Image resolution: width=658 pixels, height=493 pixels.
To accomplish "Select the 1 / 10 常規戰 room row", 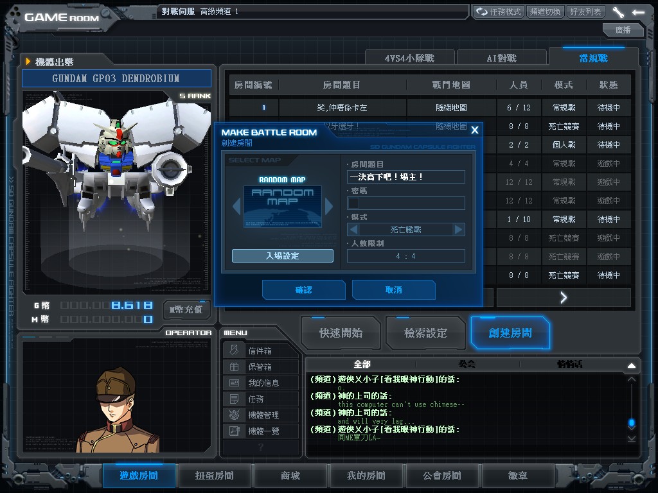I will 557,220.
